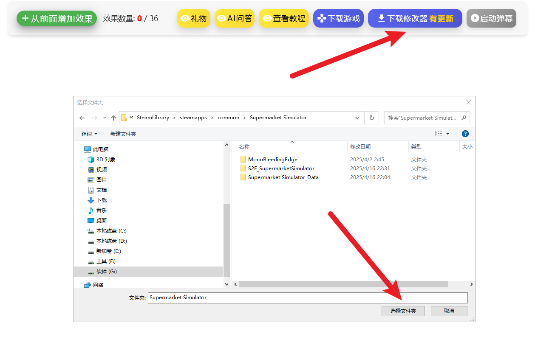The image size is (535, 348).
Task: Click the back navigation arrow
Action: pos(82,118)
